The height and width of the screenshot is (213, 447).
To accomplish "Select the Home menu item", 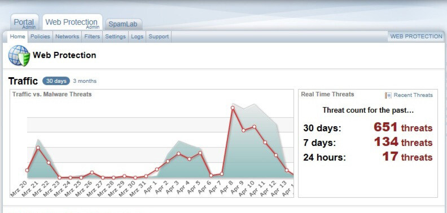I will (x=17, y=37).
